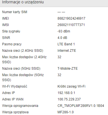
Task: Click the 'Informacje o urządzeniu' header
Action: 23,2
